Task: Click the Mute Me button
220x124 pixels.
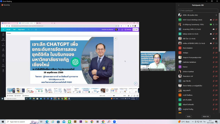Action: [x=206, y=116]
